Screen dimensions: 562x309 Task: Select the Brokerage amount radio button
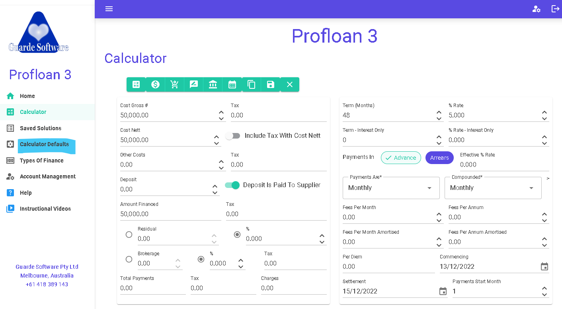(x=129, y=259)
